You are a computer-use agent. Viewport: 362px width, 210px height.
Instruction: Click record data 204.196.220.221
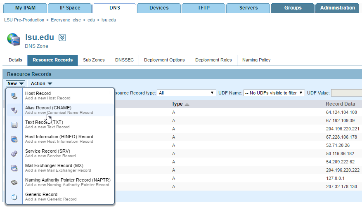343,129
